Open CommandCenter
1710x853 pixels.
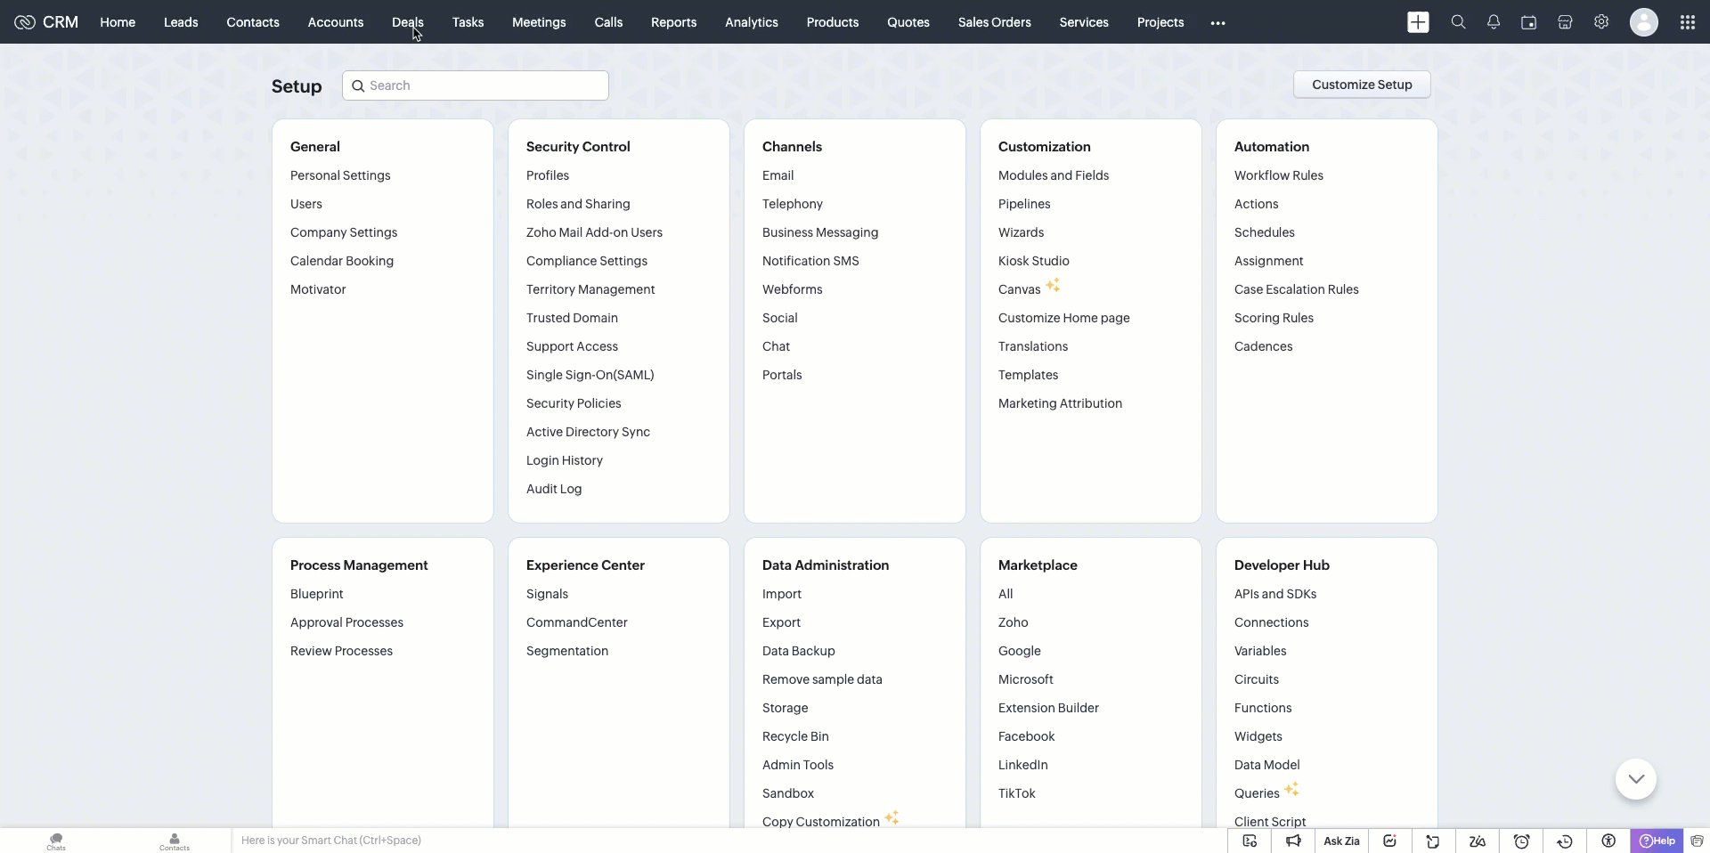577,622
